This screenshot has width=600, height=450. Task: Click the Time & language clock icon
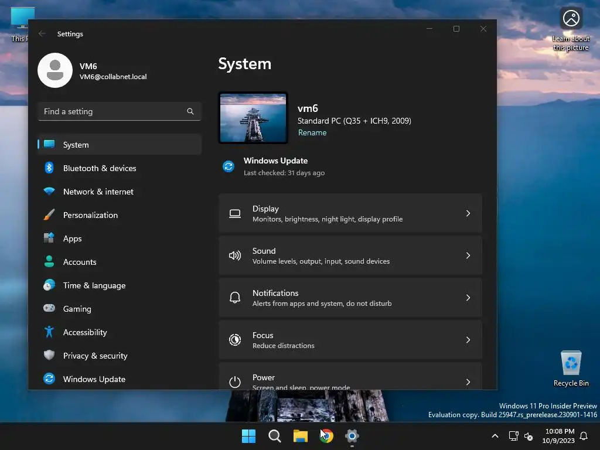coord(49,285)
